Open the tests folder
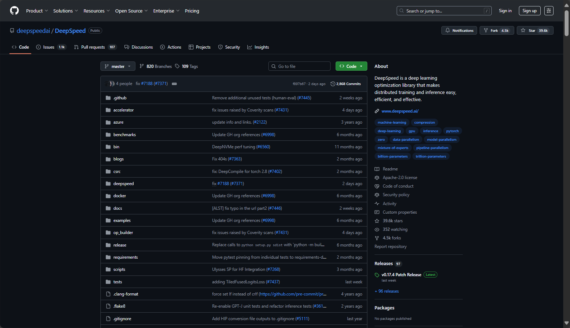Screen dimensions: 570x328 [118, 282]
